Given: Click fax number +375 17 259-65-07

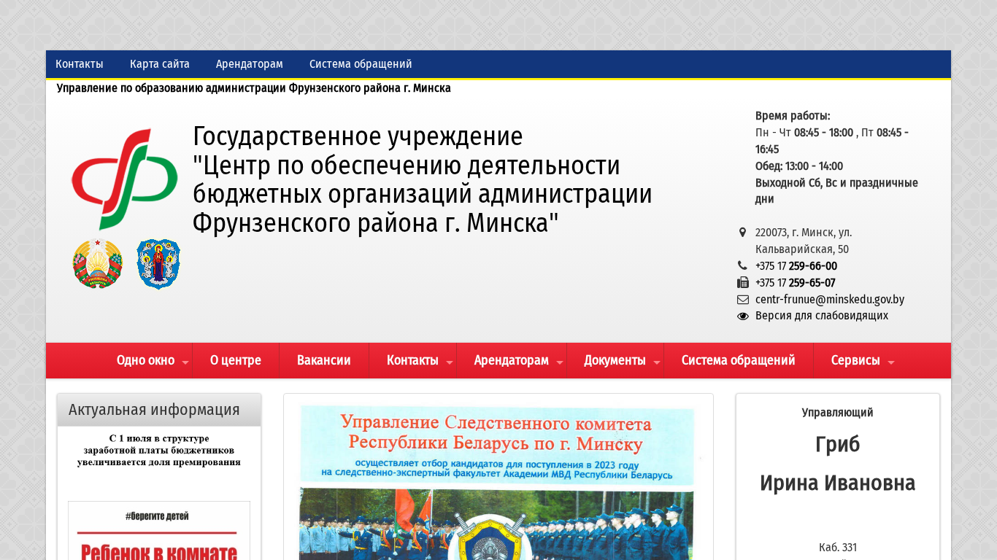Looking at the screenshot, I should click(796, 283).
